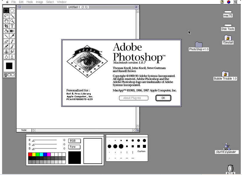Screen dimensions: 242x175
Task: Open the Trash icon on desktop
Action: 230,168
